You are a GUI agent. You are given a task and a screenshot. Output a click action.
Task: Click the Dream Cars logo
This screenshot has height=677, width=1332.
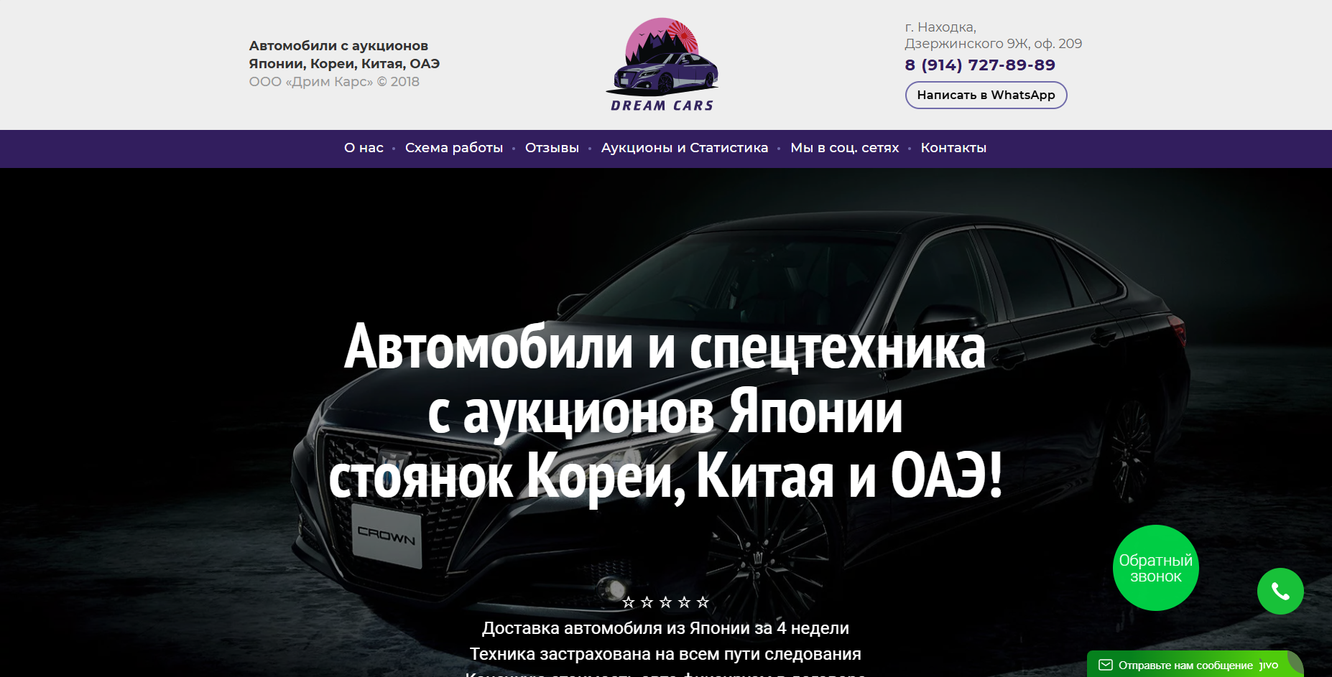[662, 65]
